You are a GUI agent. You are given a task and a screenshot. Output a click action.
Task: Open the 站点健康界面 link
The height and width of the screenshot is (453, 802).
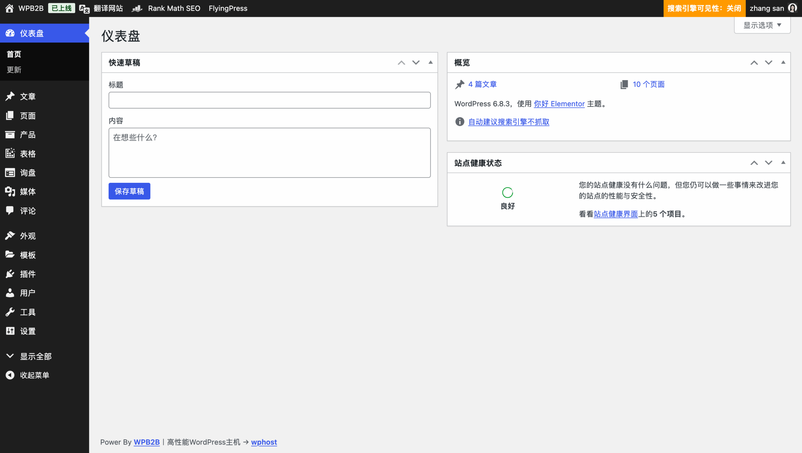(x=615, y=214)
